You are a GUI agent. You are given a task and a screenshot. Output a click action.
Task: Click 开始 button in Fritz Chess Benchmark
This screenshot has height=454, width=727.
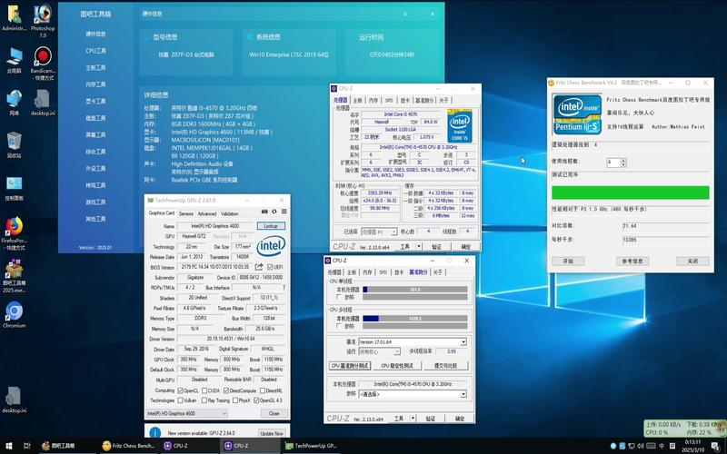(567, 261)
